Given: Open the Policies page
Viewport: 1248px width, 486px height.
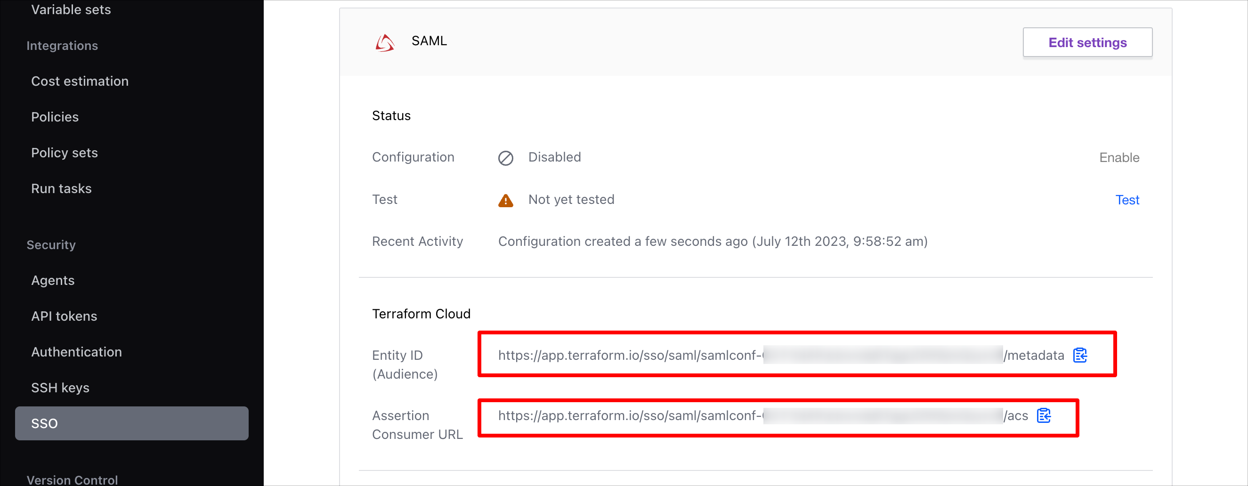Looking at the screenshot, I should point(55,117).
